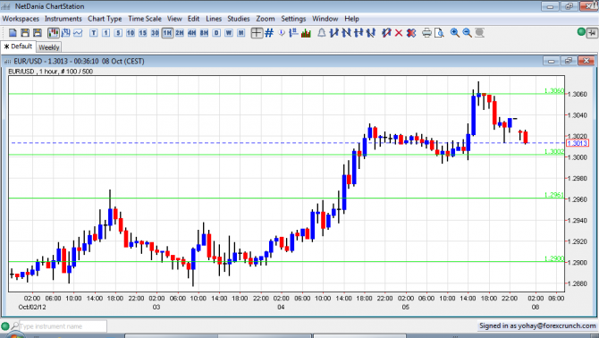Click the Oct/02/12 date axis label

(x=32, y=307)
